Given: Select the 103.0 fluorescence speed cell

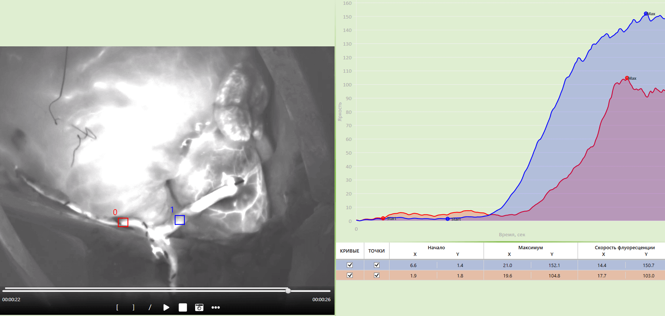Looking at the screenshot, I should 649,276.
